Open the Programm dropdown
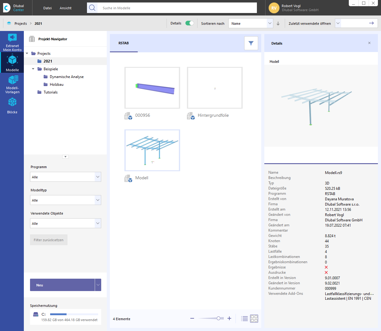381x331 pixels. (66, 177)
